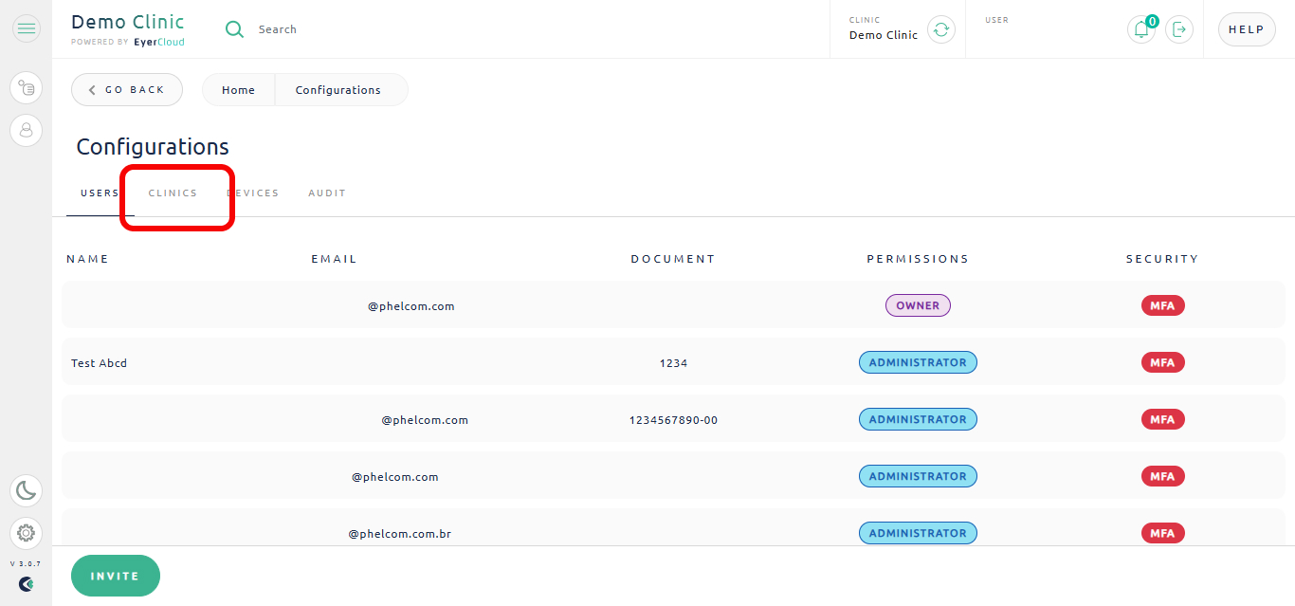Open the settings gear icon
The height and width of the screenshot is (606, 1295).
pyautogui.click(x=27, y=533)
